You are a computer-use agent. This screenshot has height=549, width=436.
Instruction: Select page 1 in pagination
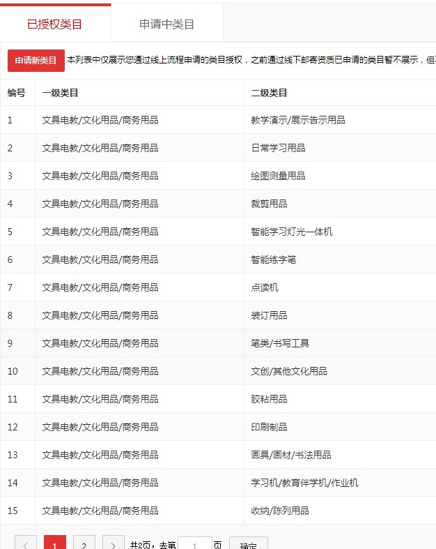55,543
